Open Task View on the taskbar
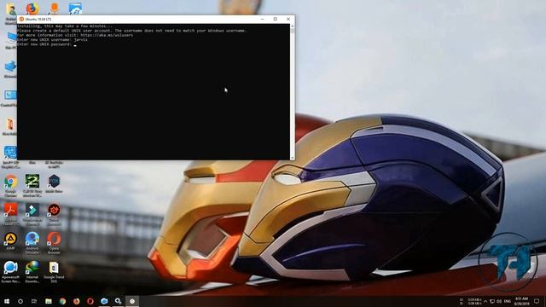The image size is (546, 307). (34, 301)
